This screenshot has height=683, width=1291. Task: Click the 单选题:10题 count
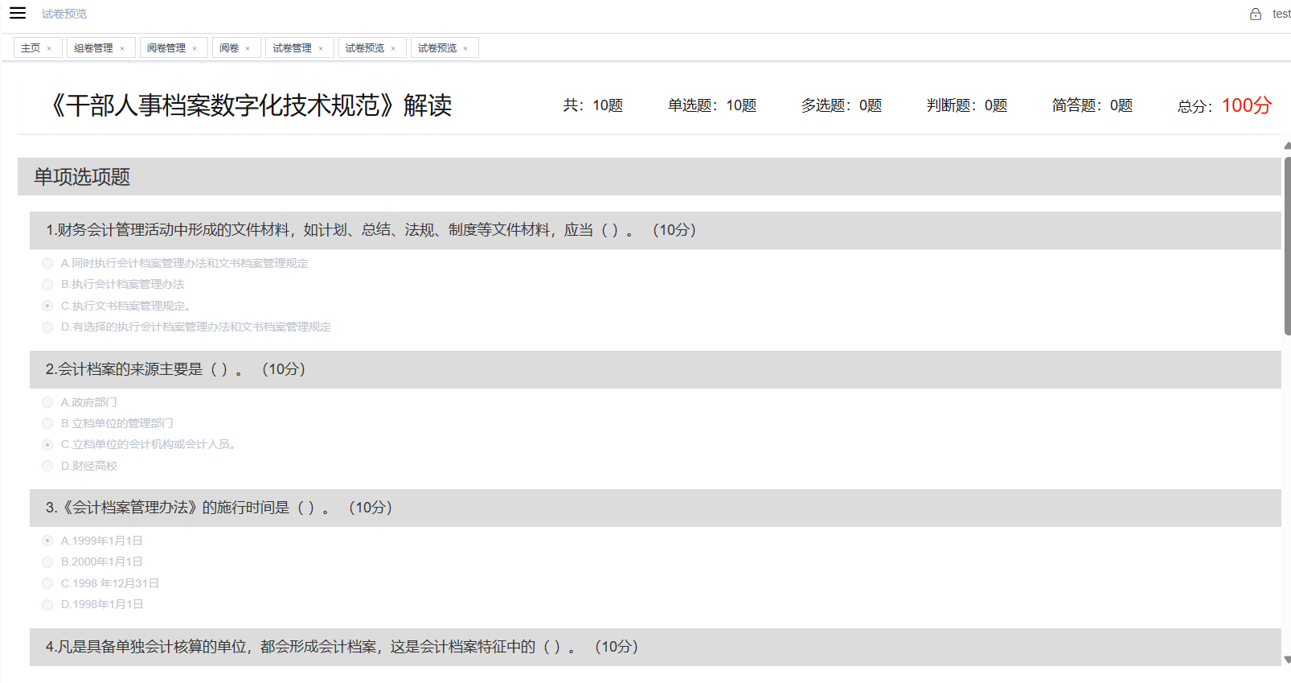click(x=712, y=105)
